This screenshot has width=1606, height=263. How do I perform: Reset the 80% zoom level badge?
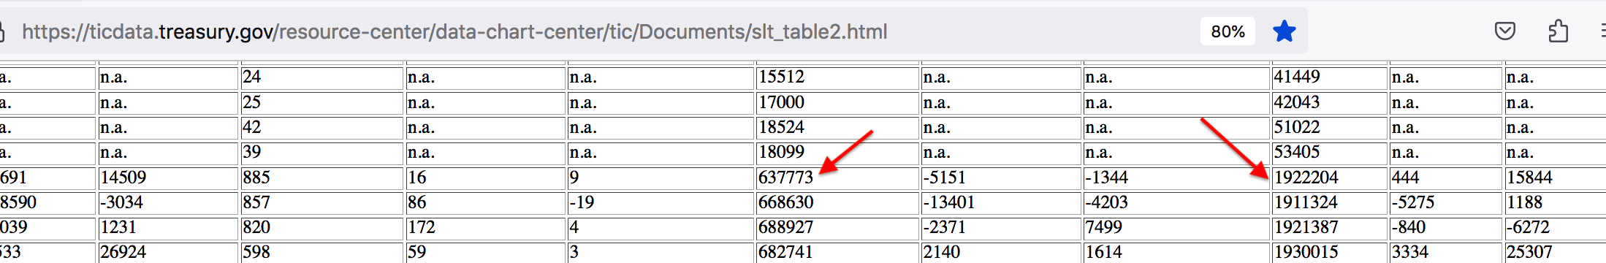[1228, 31]
